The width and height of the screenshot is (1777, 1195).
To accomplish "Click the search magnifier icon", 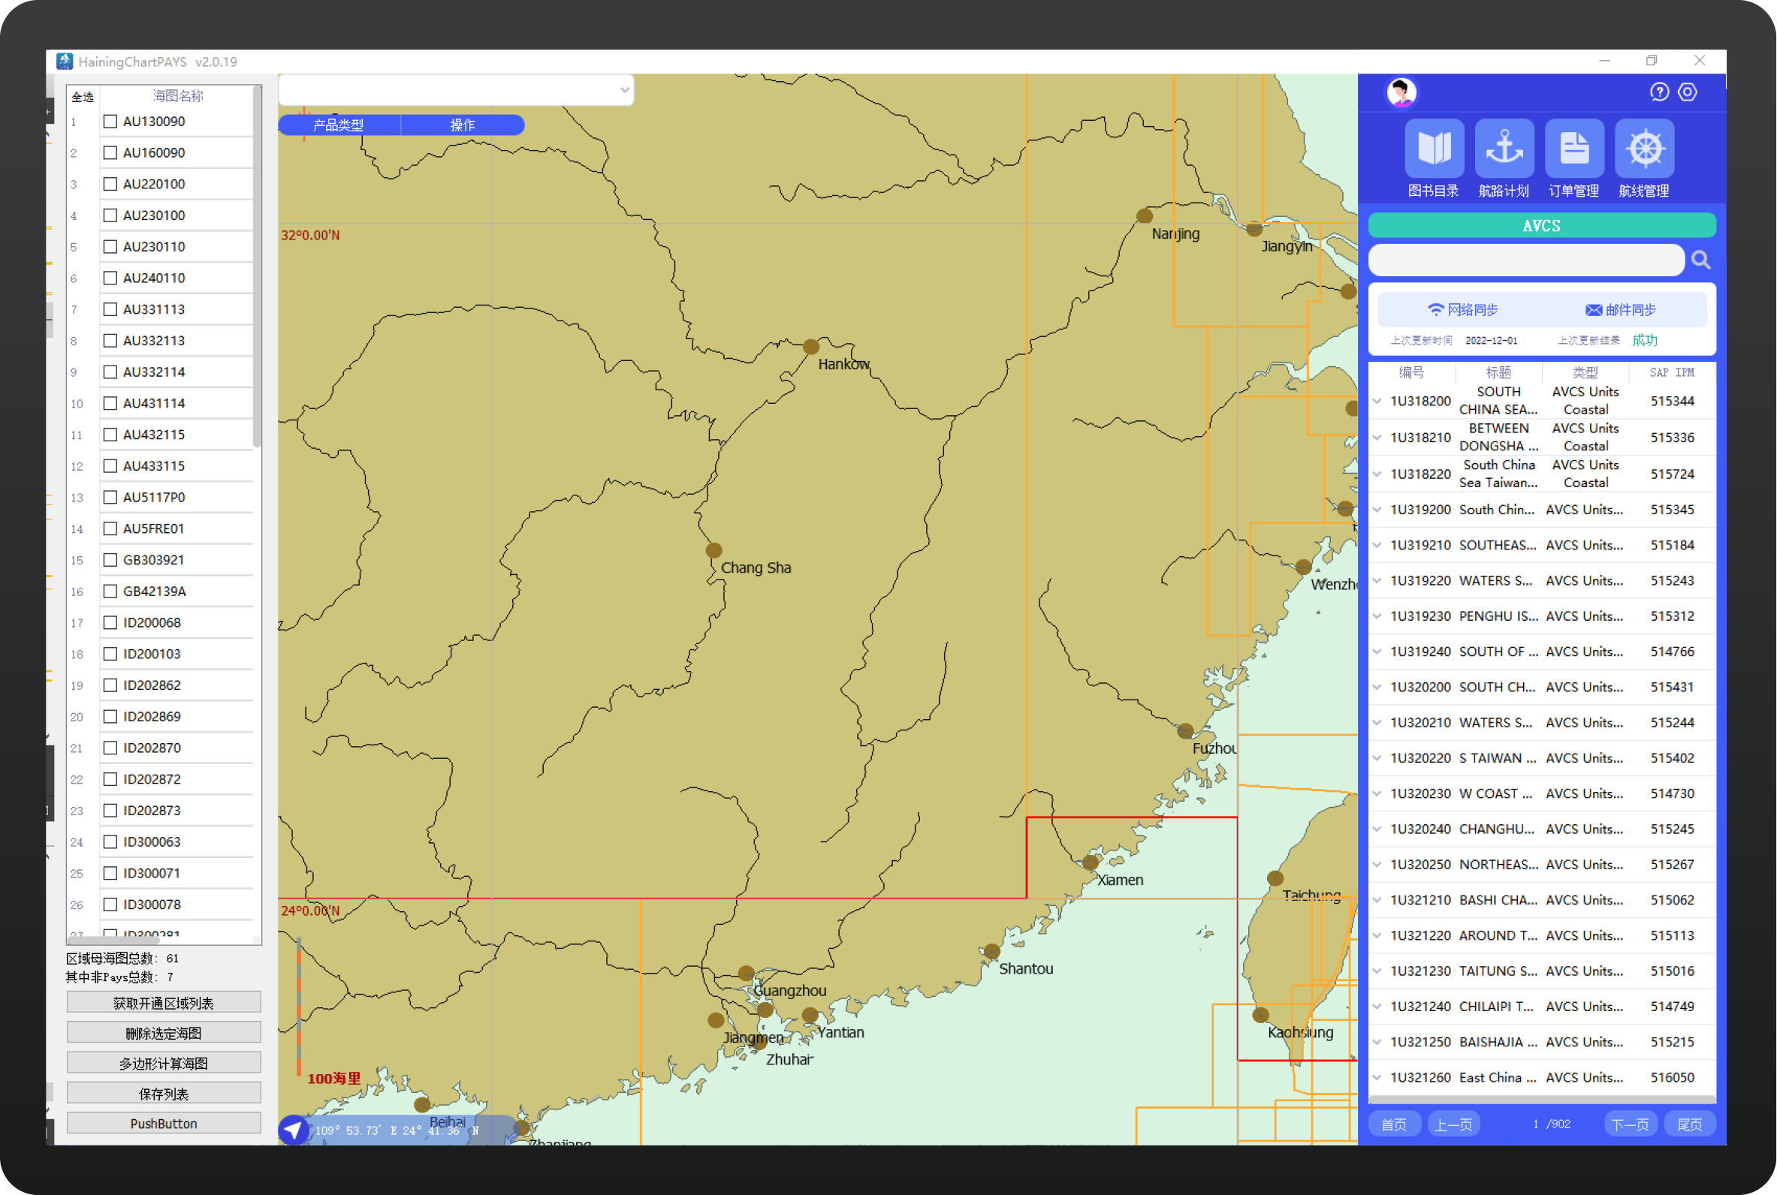I will click(1700, 260).
